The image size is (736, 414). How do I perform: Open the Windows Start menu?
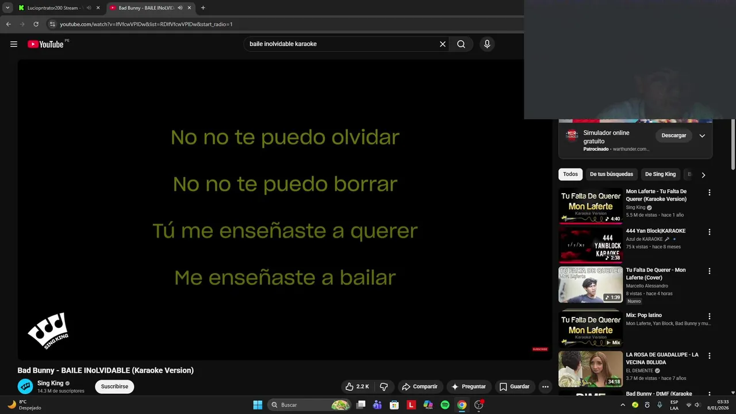[x=258, y=405]
